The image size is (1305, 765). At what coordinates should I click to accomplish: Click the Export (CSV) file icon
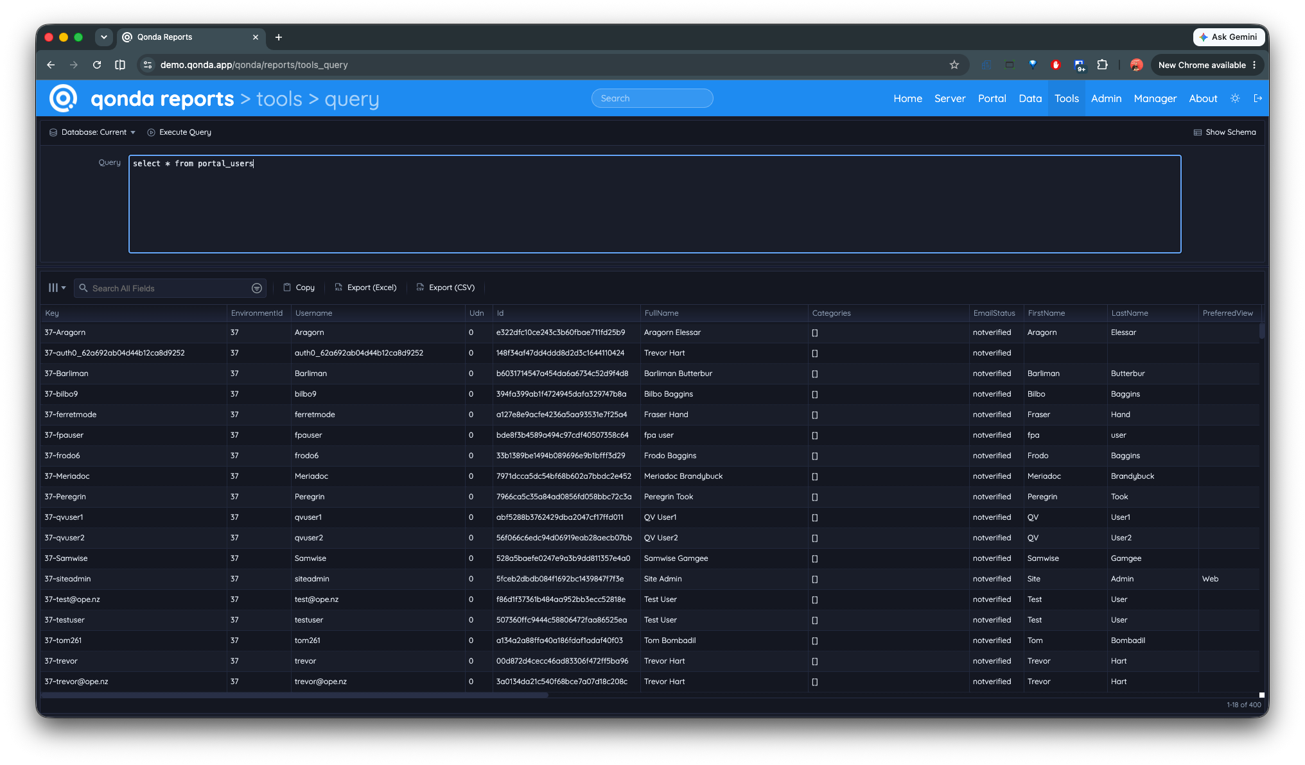pos(420,288)
